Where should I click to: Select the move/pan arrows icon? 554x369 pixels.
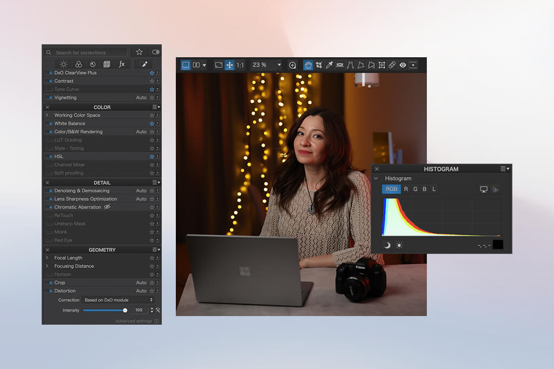229,65
